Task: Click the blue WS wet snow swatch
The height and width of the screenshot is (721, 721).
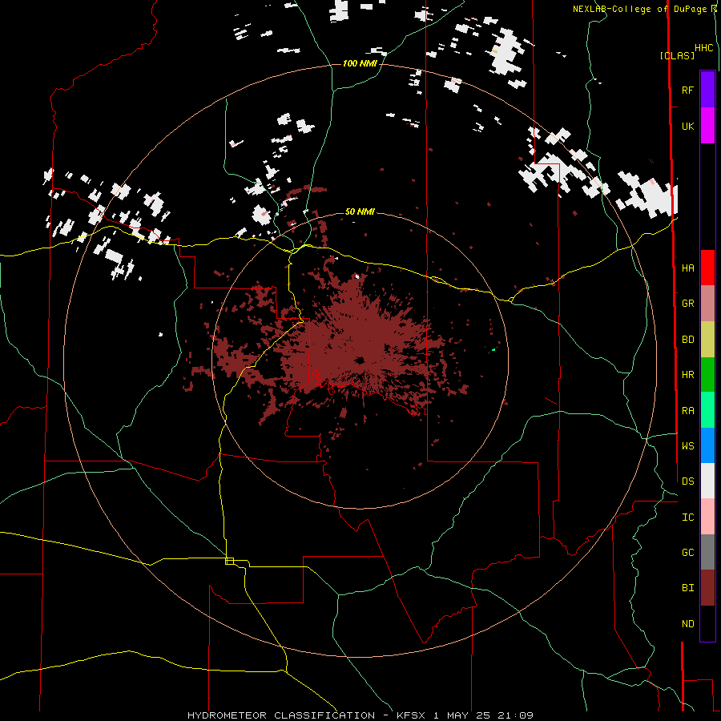Action: [707, 445]
